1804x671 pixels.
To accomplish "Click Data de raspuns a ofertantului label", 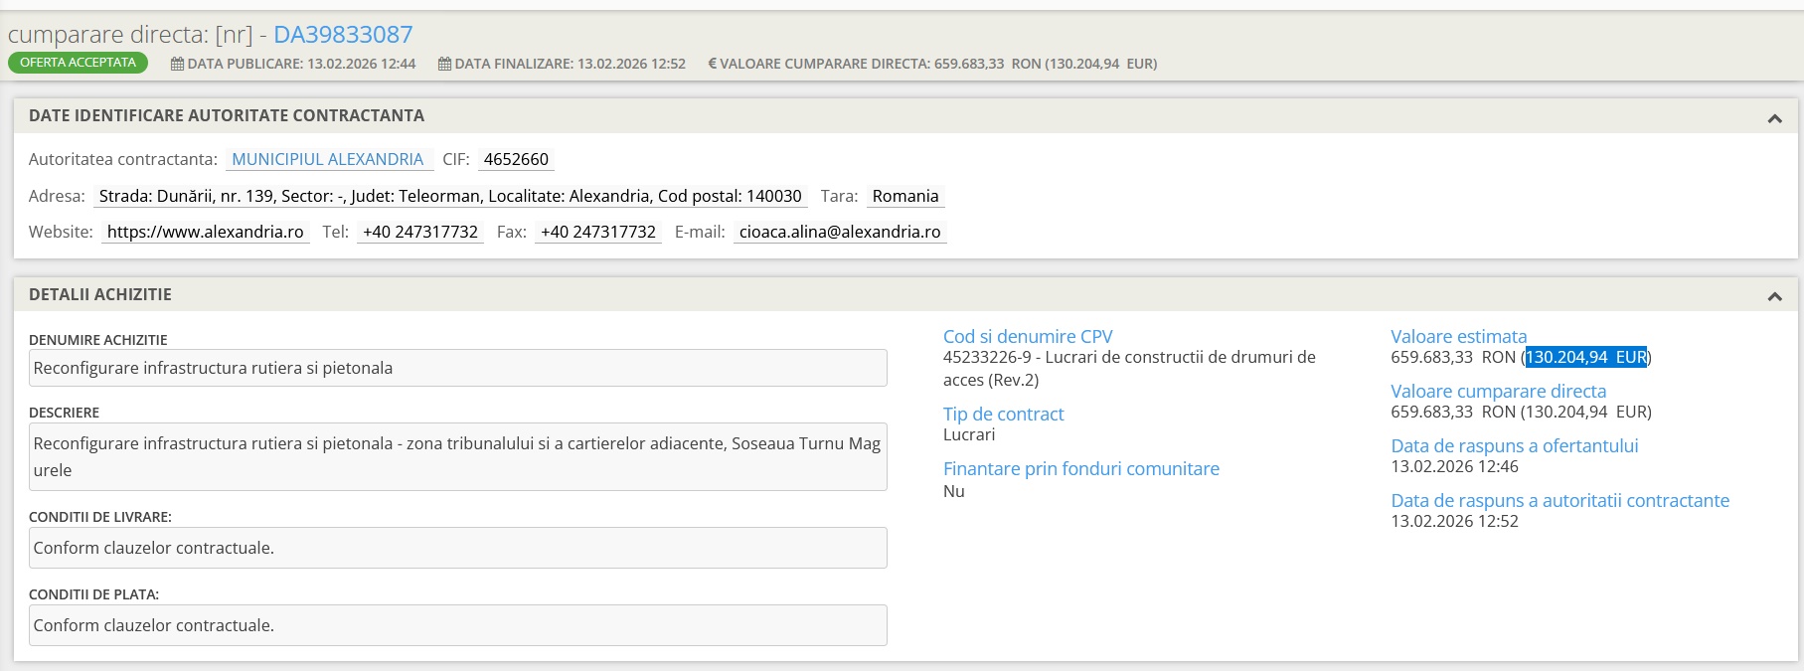I will coord(1515,446).
